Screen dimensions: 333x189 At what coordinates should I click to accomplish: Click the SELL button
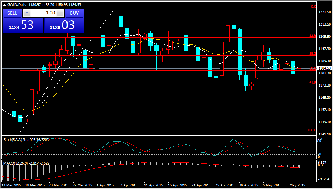click(13, 13)
